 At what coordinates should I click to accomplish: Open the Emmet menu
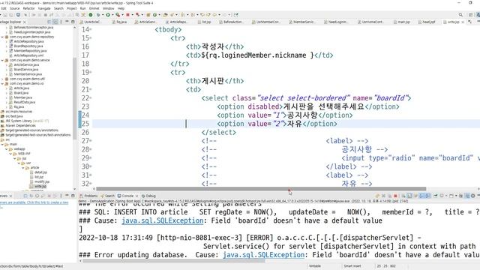(94, 8)
